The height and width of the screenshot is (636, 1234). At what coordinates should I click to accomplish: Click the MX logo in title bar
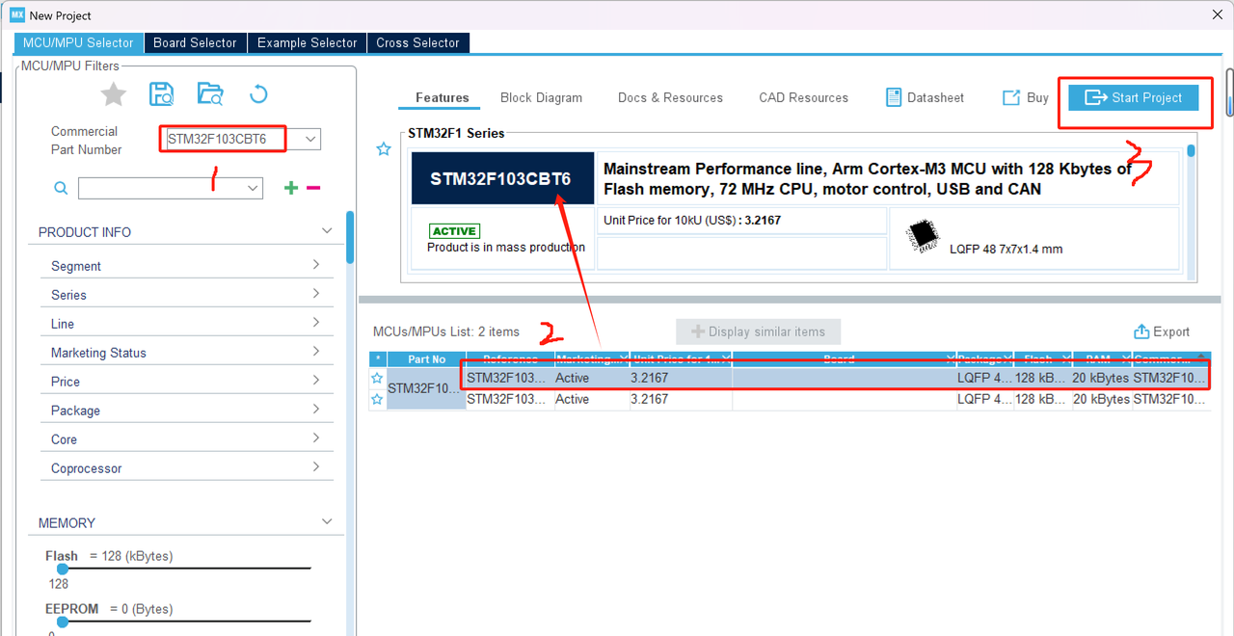(16, 15)
